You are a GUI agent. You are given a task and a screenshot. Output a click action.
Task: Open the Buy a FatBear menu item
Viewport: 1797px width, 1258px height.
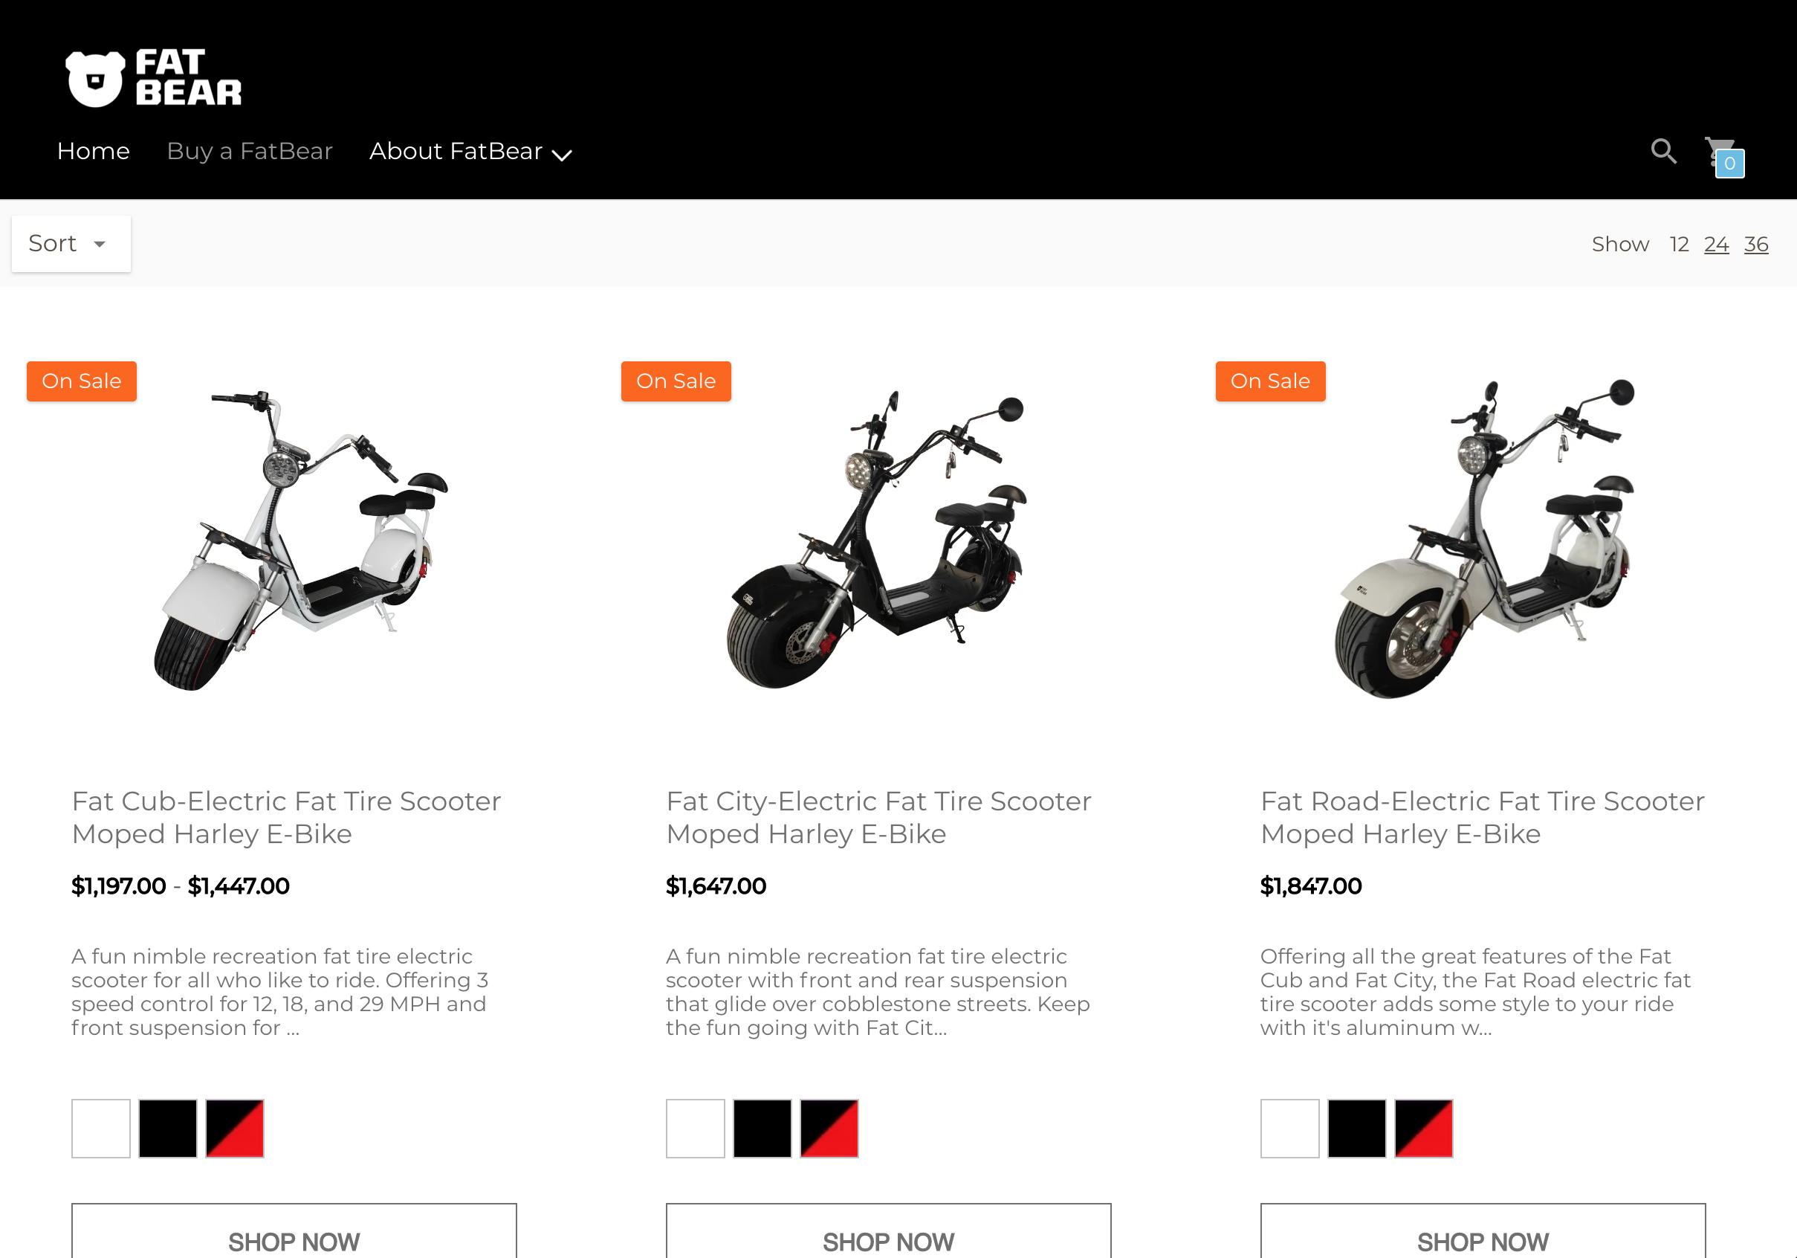coord(250,151)
